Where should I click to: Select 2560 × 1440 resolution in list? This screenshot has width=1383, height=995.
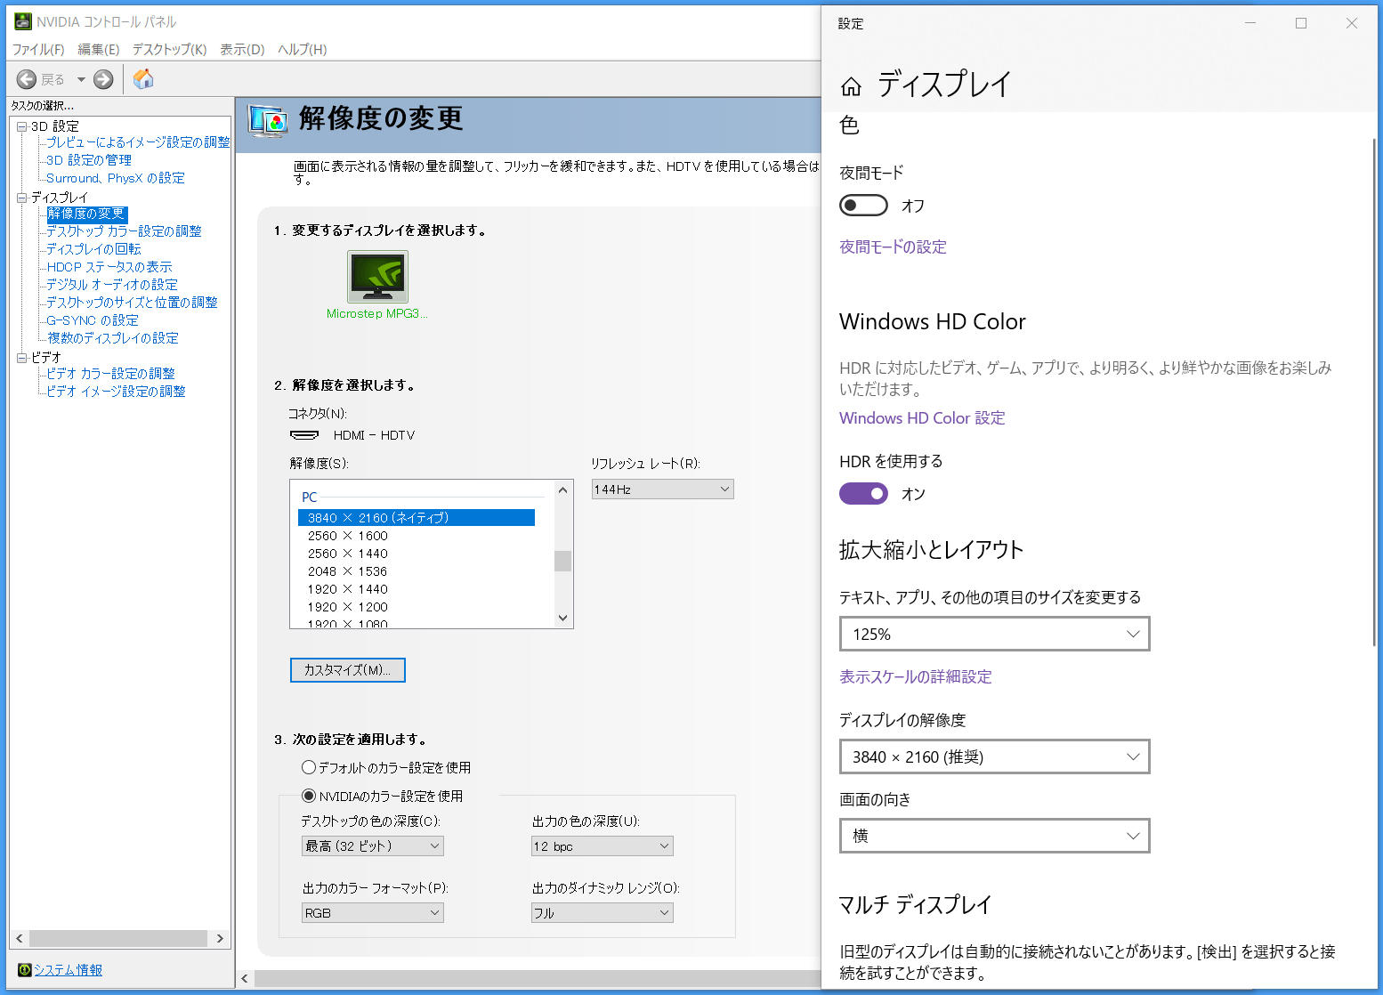point(348,554)
